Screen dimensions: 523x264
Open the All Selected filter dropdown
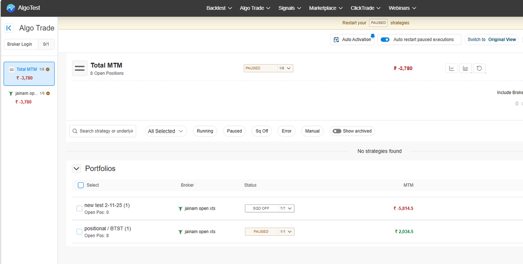click(166, 131)
